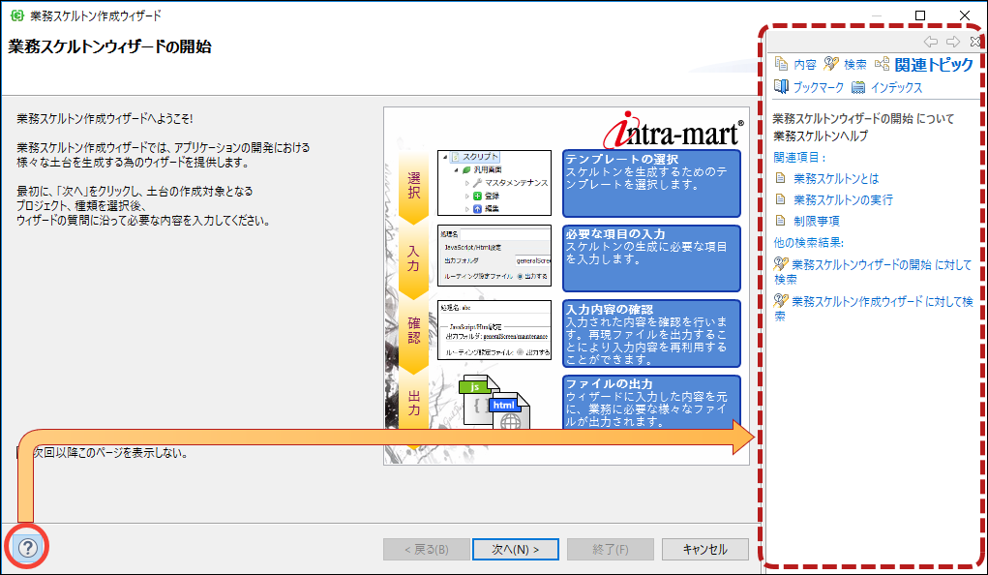Click the 関連トピック topics icon
This screenshot has width=988, height=575.
(x=883, y=64)
